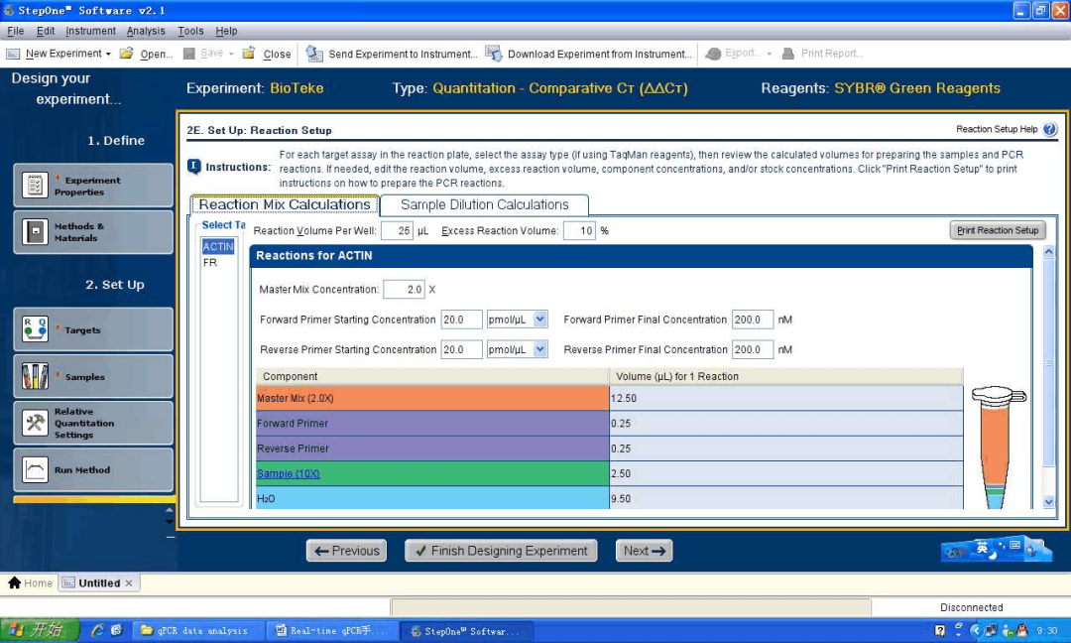Click Download Experiment from Instrument icon

(x=494, y=54)
